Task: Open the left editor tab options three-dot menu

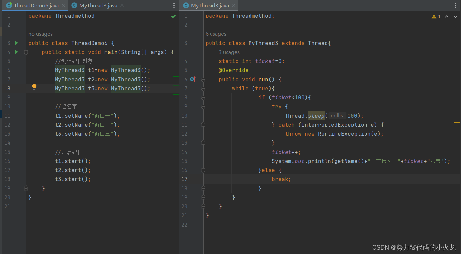Action: 174,5
